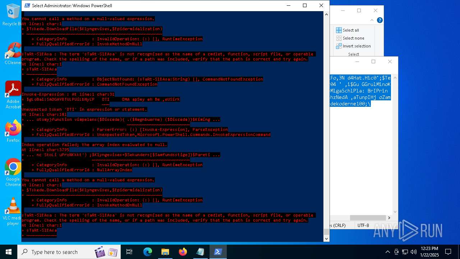This screenshot has height=259, width=460.
Task: Click Notepad horizontal scrollbar right arrow
Action: [389, 218]
